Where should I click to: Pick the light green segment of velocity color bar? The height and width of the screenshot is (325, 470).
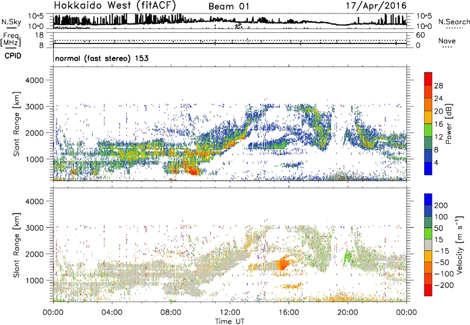pyautogui.click(x=428, y=233)
